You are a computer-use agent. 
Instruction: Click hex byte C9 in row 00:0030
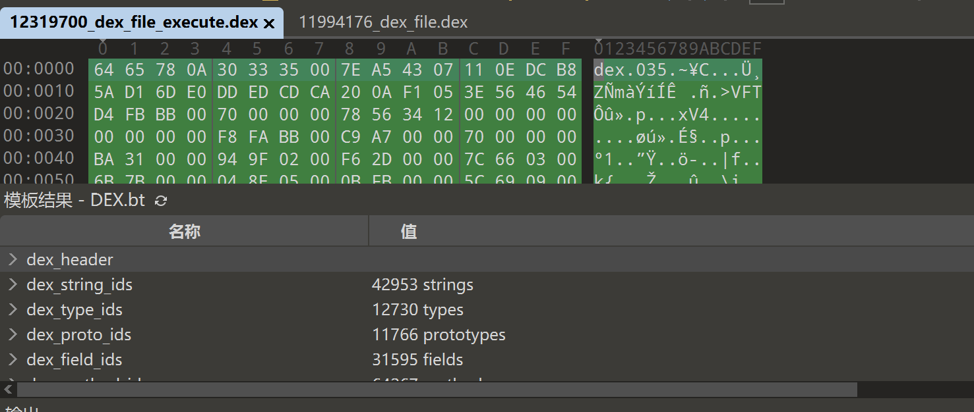tap(351, 137)
